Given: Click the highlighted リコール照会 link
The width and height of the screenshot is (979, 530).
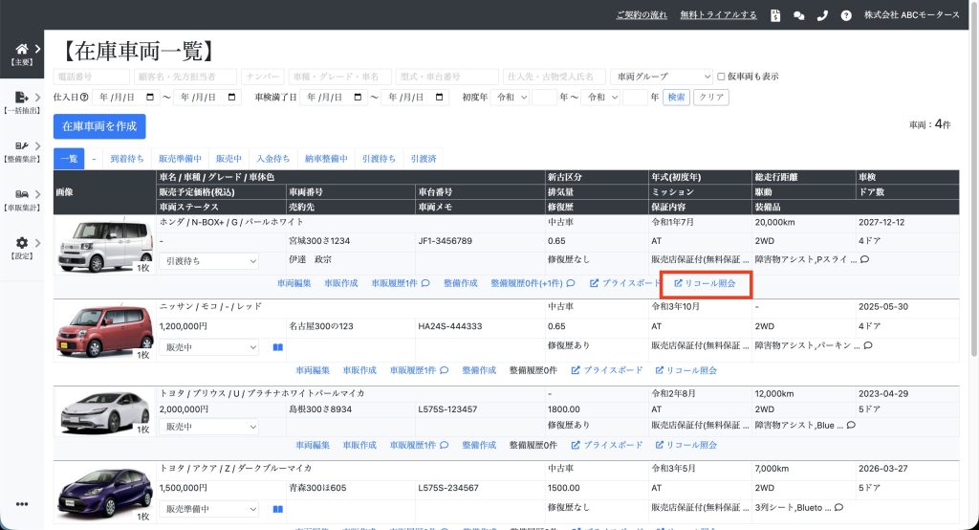Looking at the screenshot, I should (705, 284).
